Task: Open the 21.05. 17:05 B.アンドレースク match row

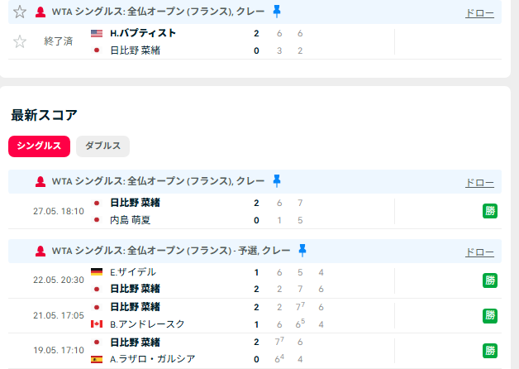Action: coord(248,315)
